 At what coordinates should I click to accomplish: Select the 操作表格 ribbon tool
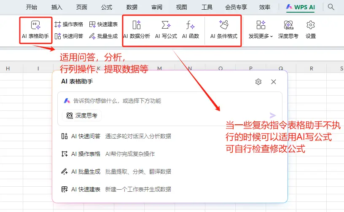[x=69, y=24]
